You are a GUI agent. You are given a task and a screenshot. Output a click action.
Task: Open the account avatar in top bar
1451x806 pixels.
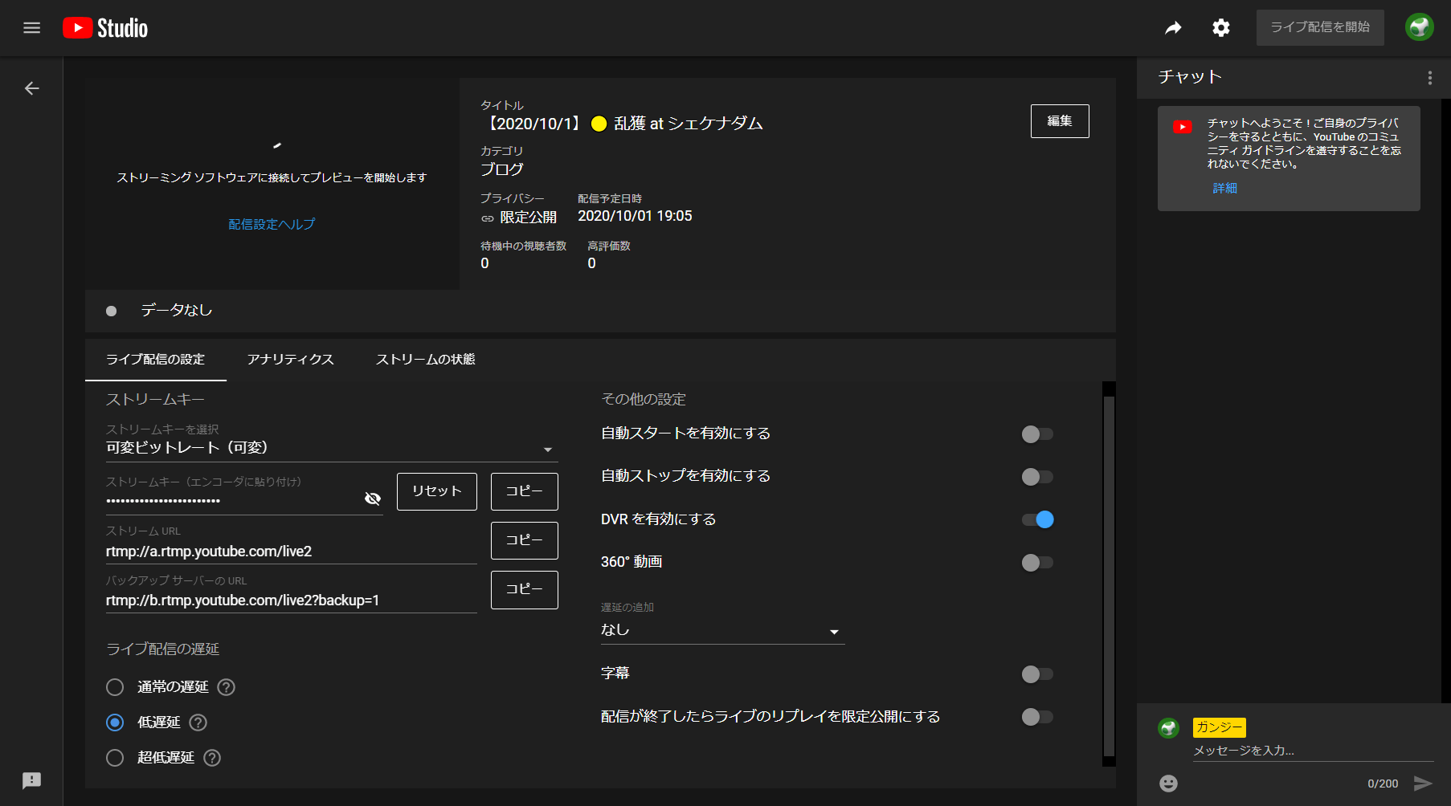tap(1420, 27)
